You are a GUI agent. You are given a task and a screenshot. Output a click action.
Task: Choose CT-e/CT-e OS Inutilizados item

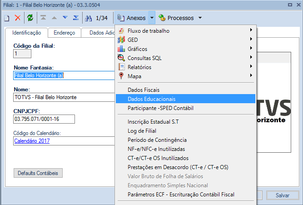[185, 158]
